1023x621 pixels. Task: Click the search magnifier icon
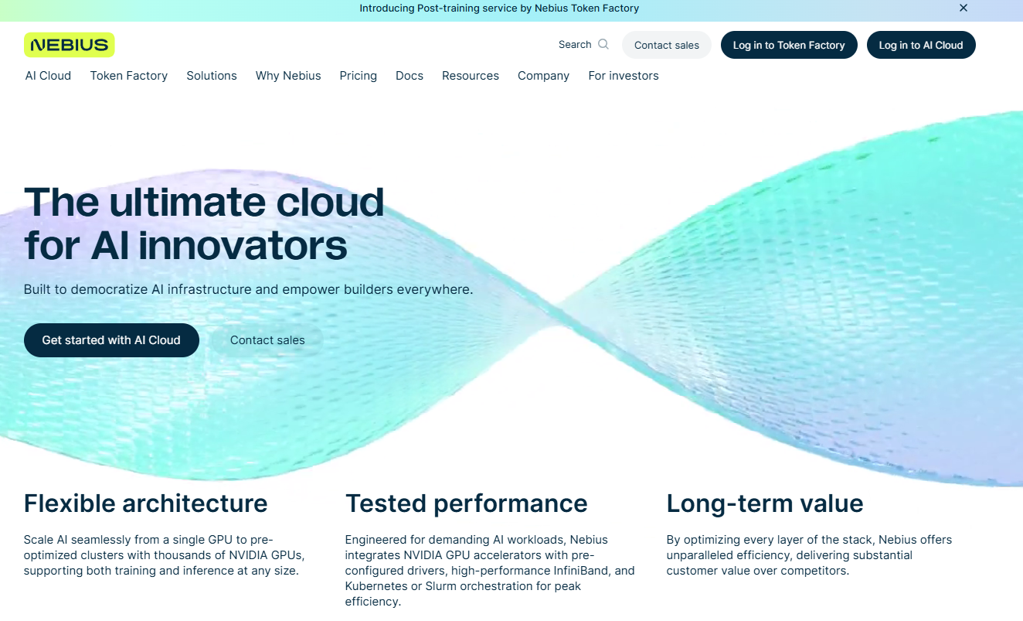click(x=603, y=45)
